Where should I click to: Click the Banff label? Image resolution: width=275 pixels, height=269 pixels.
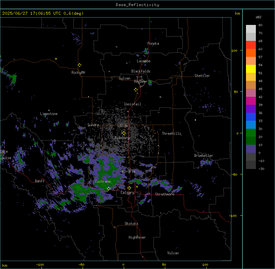(x=40, y=181)
